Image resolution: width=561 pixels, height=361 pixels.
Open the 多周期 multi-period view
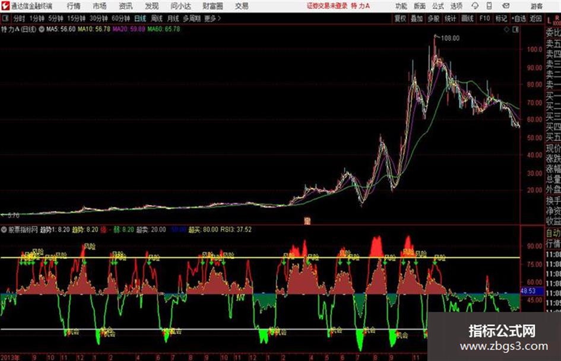tap(192, 18)
